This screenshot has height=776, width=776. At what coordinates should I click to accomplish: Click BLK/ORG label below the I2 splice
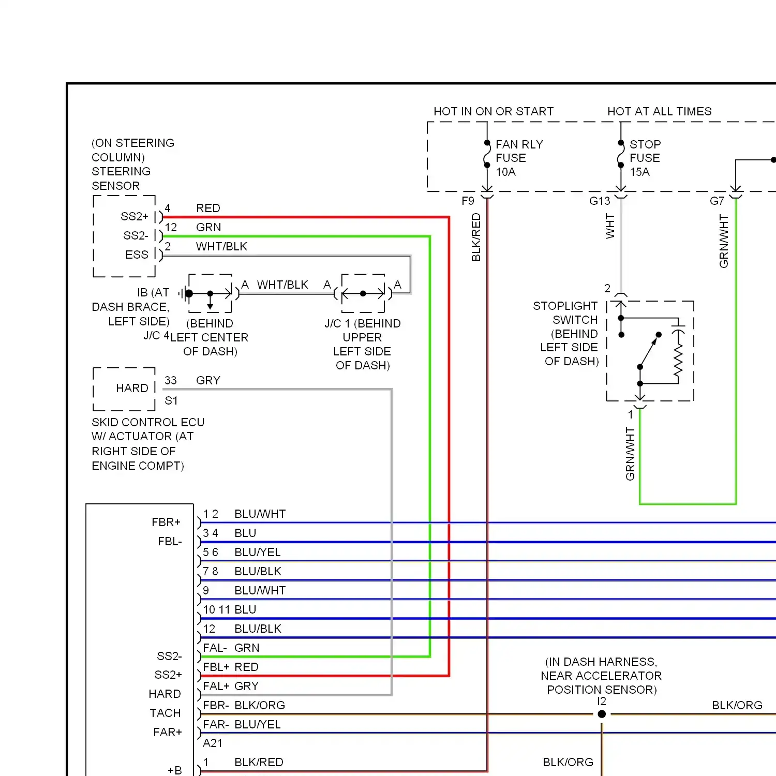(568, 762)
